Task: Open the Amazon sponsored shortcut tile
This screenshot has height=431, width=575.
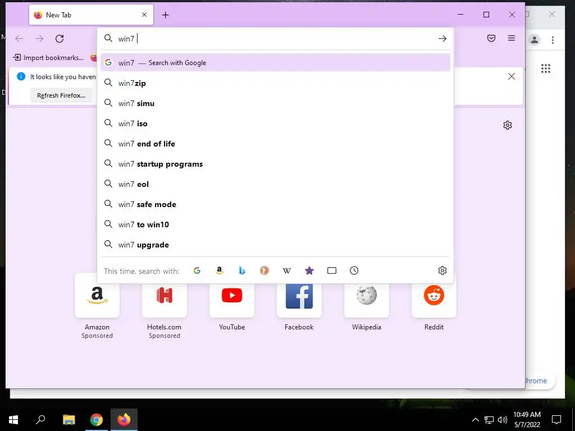Action: (x=97, y=295)
